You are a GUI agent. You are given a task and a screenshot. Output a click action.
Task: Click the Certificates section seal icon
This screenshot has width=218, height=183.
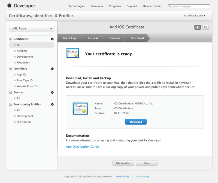tap(11, 39)
